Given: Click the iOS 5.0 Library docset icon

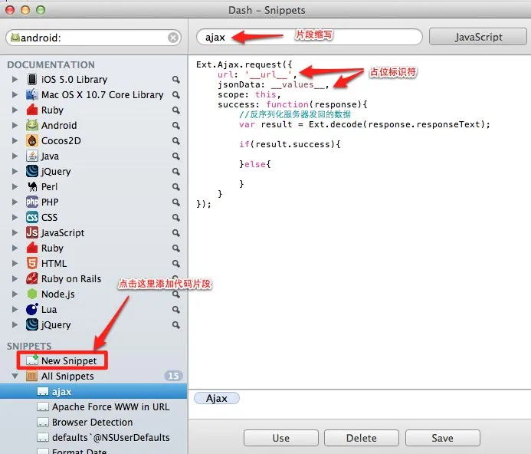Looking at the screenshot, I should pos(32,79).
